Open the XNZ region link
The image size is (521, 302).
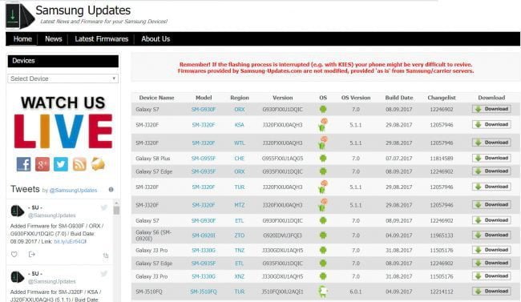click(x=239, y=276)
